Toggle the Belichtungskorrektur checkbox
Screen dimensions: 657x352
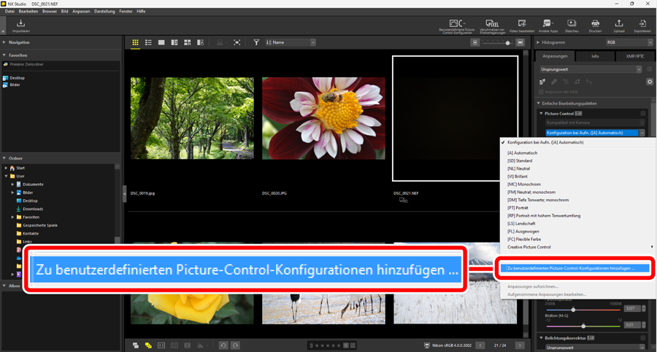coord(642,338)
